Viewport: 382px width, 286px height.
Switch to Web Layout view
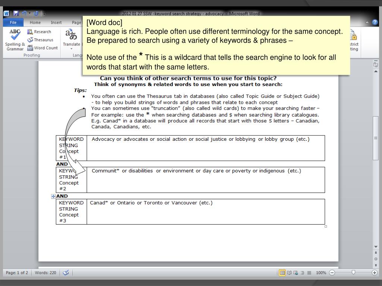click(x=296, y=273)
